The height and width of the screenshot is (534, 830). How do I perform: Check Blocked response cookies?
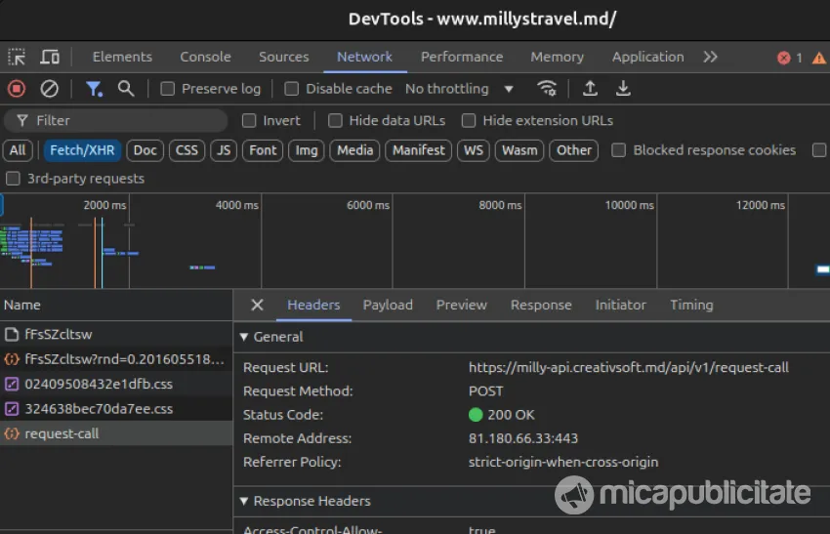pyautogui.click(x=618, y=150)
